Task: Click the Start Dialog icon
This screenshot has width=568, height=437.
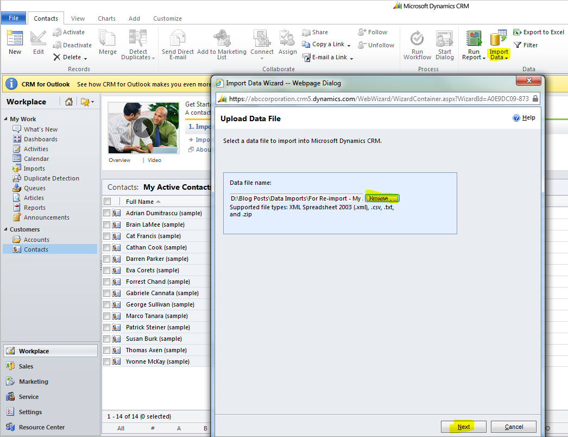Action: click(x=444, y=39)
